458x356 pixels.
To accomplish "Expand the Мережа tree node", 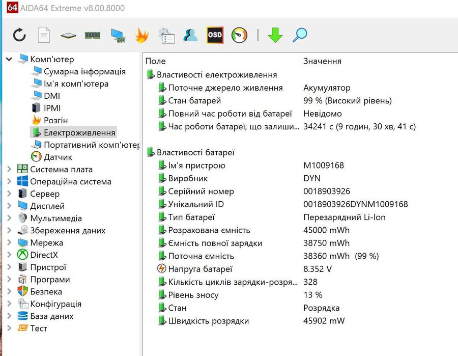I will [9, 242].
